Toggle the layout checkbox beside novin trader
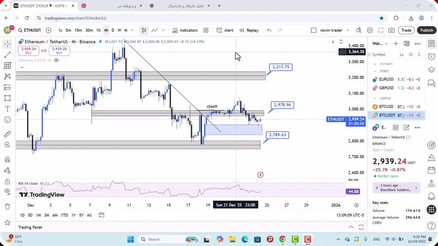Viewport: 438px width, 246px height. [x=314, y=30]
